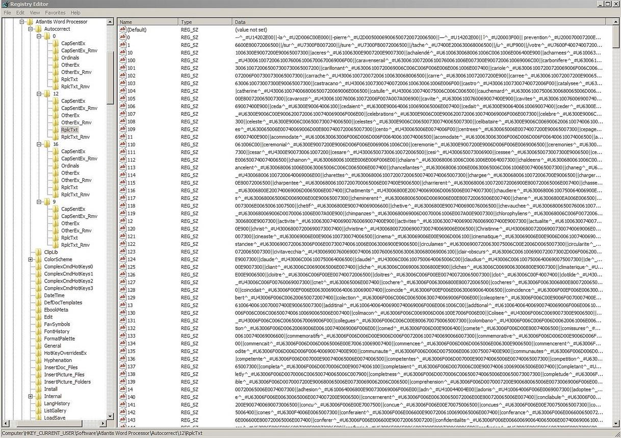
Task: Select the InsertPicture_Files key
Action: pos(64,375)
